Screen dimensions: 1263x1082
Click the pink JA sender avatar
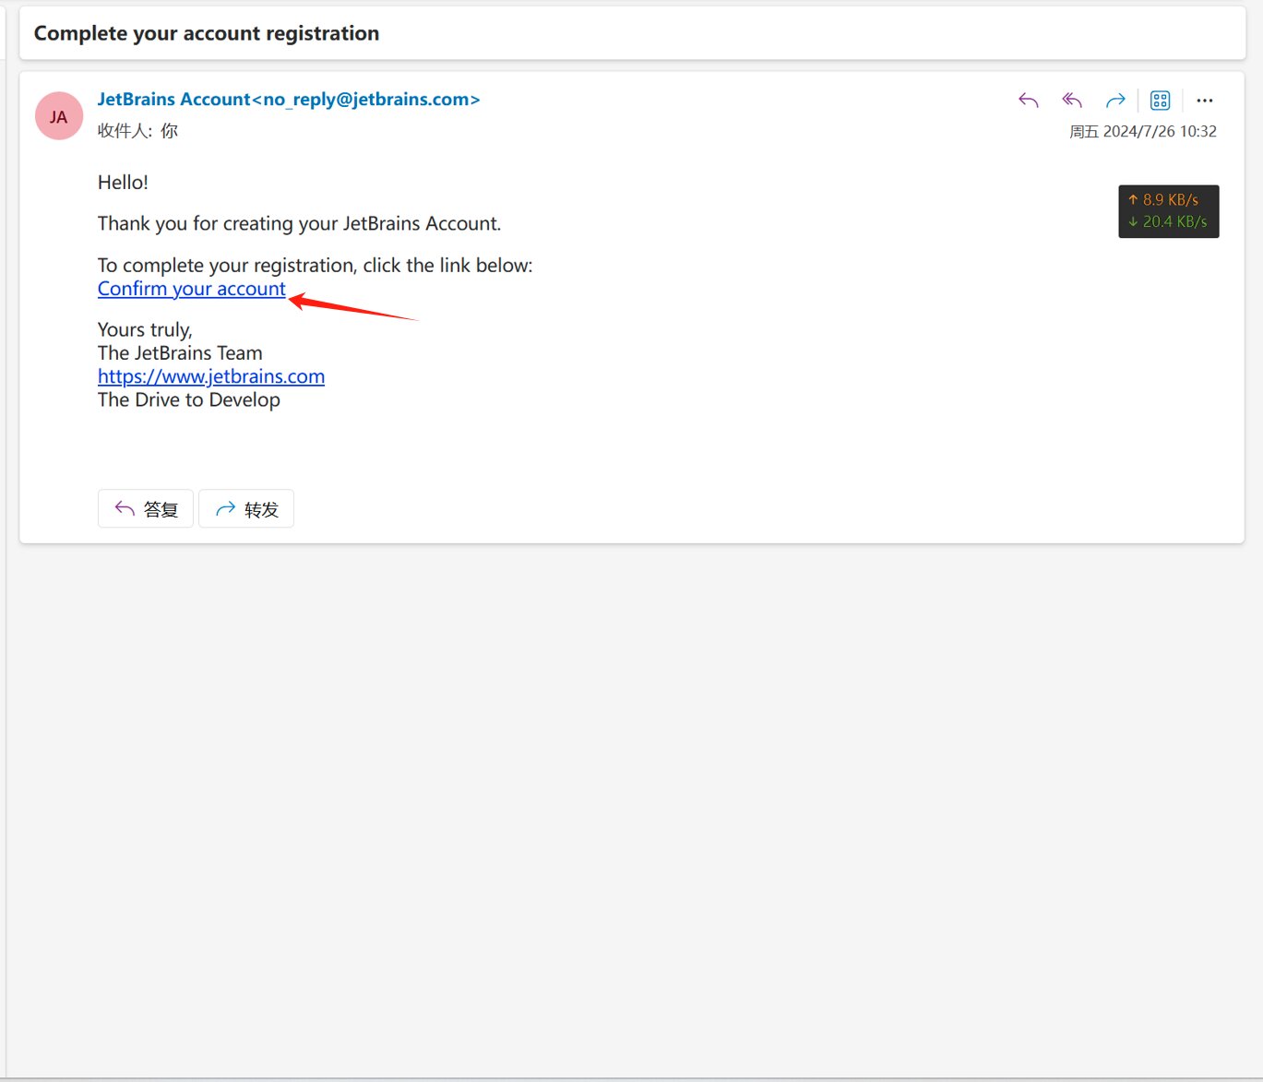pyautogui.click(x=59, y=116)
